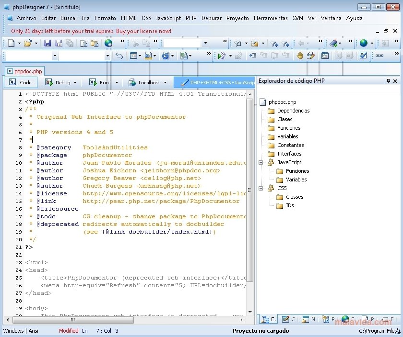Click the indent lines toolbar icon
The width and height of the screenshot is (403, 337).
252,55
